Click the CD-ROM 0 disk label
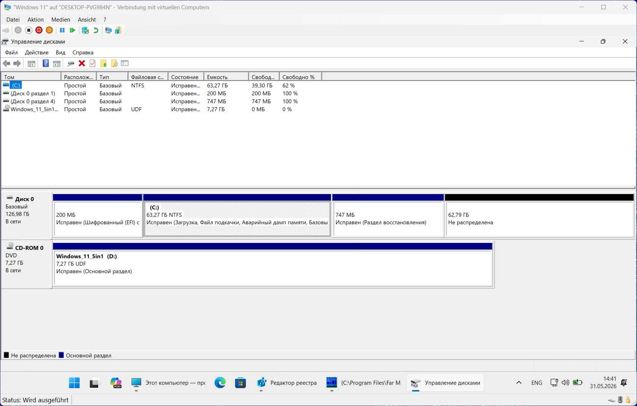Image resolution: width=637 pixels, height=406 pixels. click(x=26, y=264)
